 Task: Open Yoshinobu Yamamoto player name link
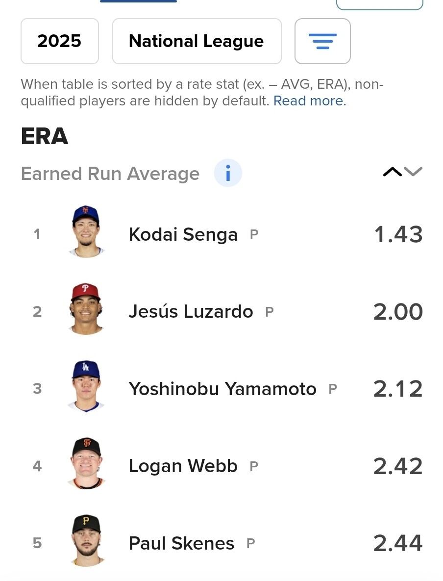point(222,389)
